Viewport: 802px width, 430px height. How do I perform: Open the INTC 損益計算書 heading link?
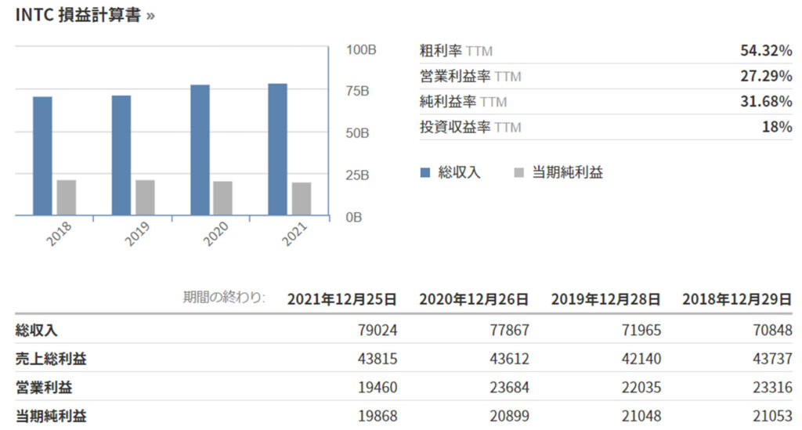pos(85,15)
